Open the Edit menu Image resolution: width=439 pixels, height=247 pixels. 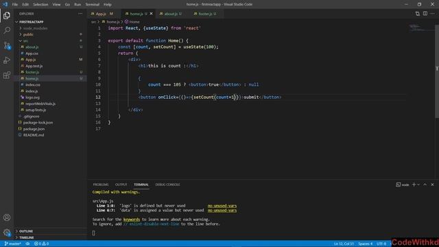(x=25, y=5)
